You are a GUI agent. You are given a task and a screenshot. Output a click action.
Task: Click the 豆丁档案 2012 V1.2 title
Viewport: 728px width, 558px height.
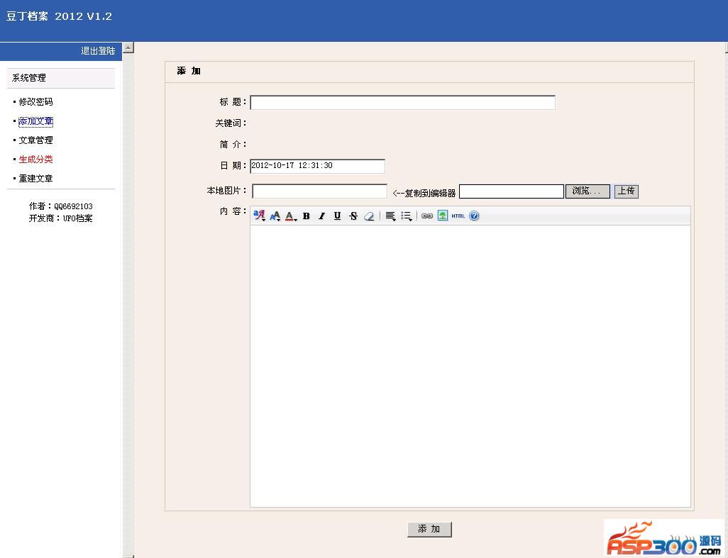pos(59,16)
